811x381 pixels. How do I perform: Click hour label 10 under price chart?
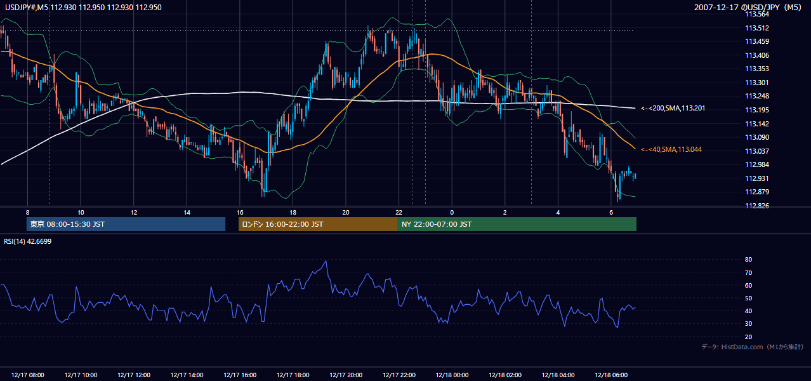click(x=81, y=212)
